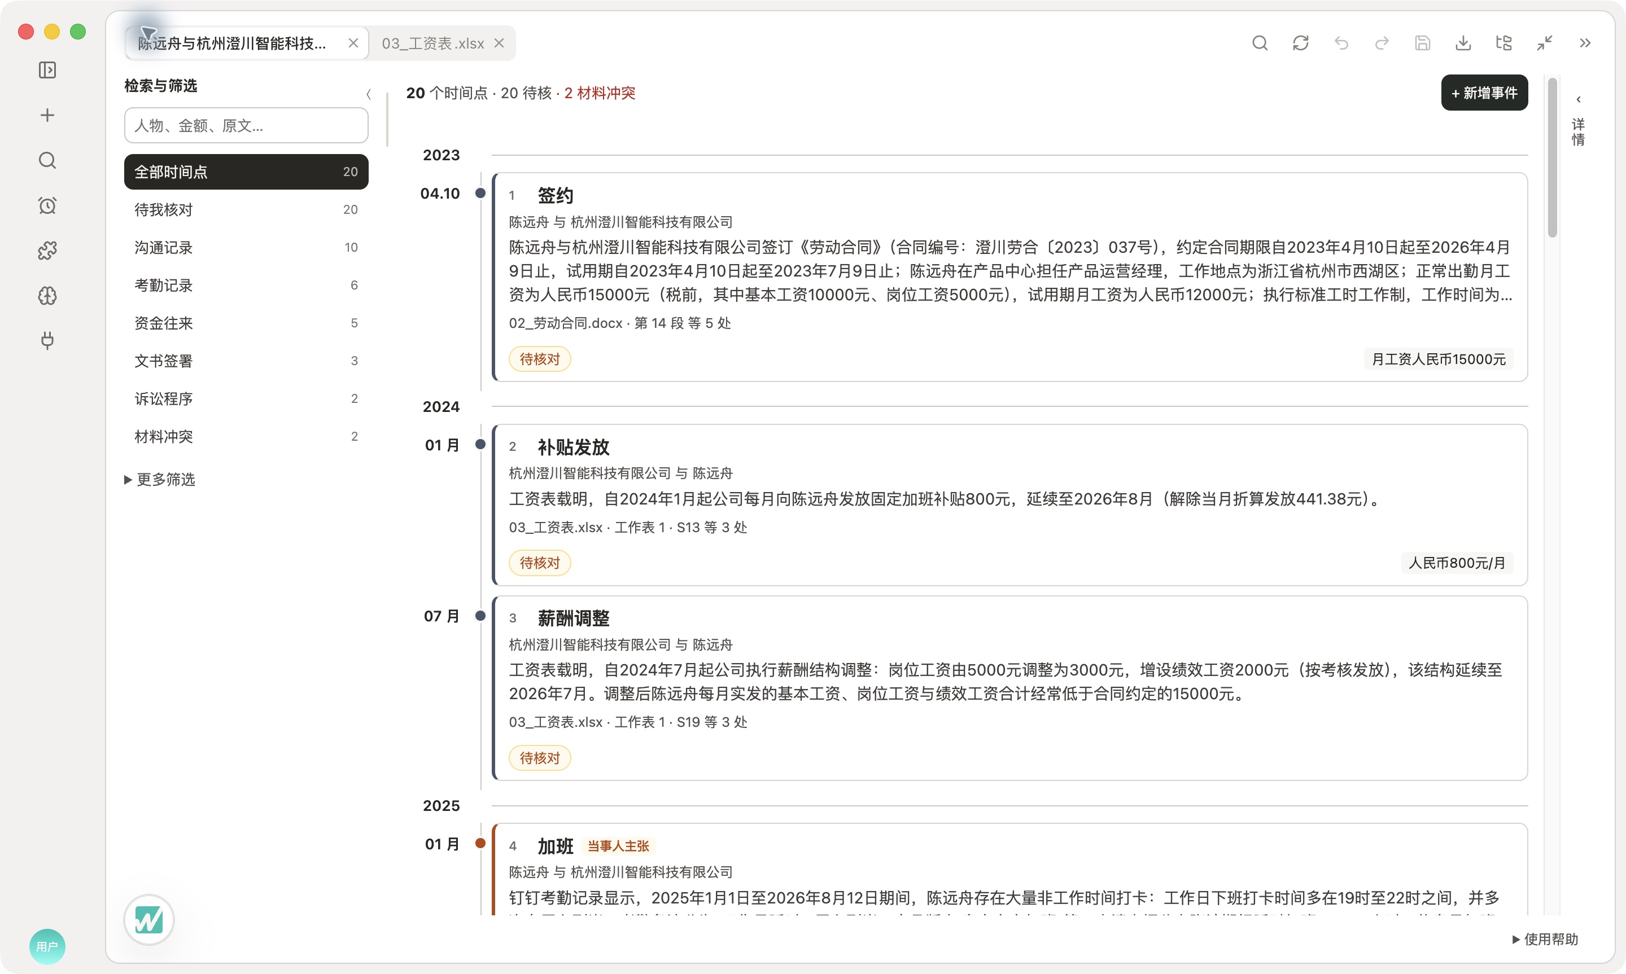
Task: Select the 沟通记录 filter
Action: coord(246,247)
